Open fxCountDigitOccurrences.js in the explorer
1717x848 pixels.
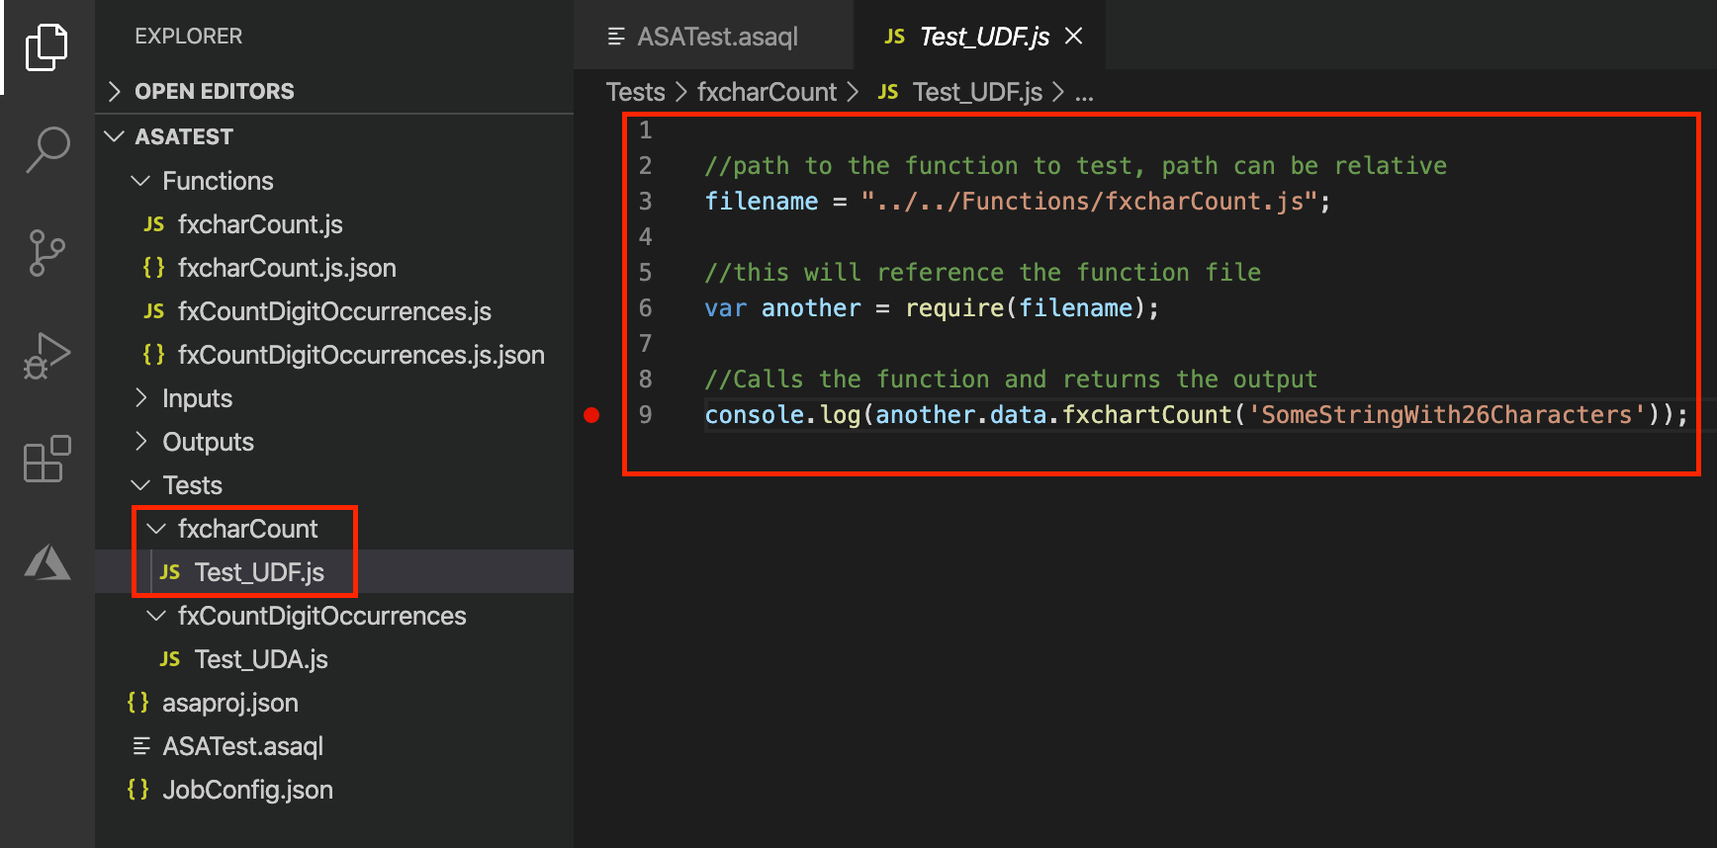334,311
